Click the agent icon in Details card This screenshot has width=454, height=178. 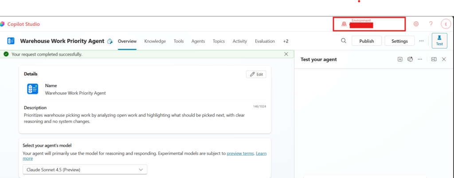(33, 89)
